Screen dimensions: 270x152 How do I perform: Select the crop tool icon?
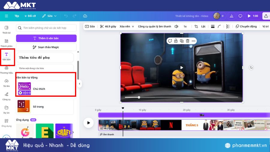[x=196, y=26]
